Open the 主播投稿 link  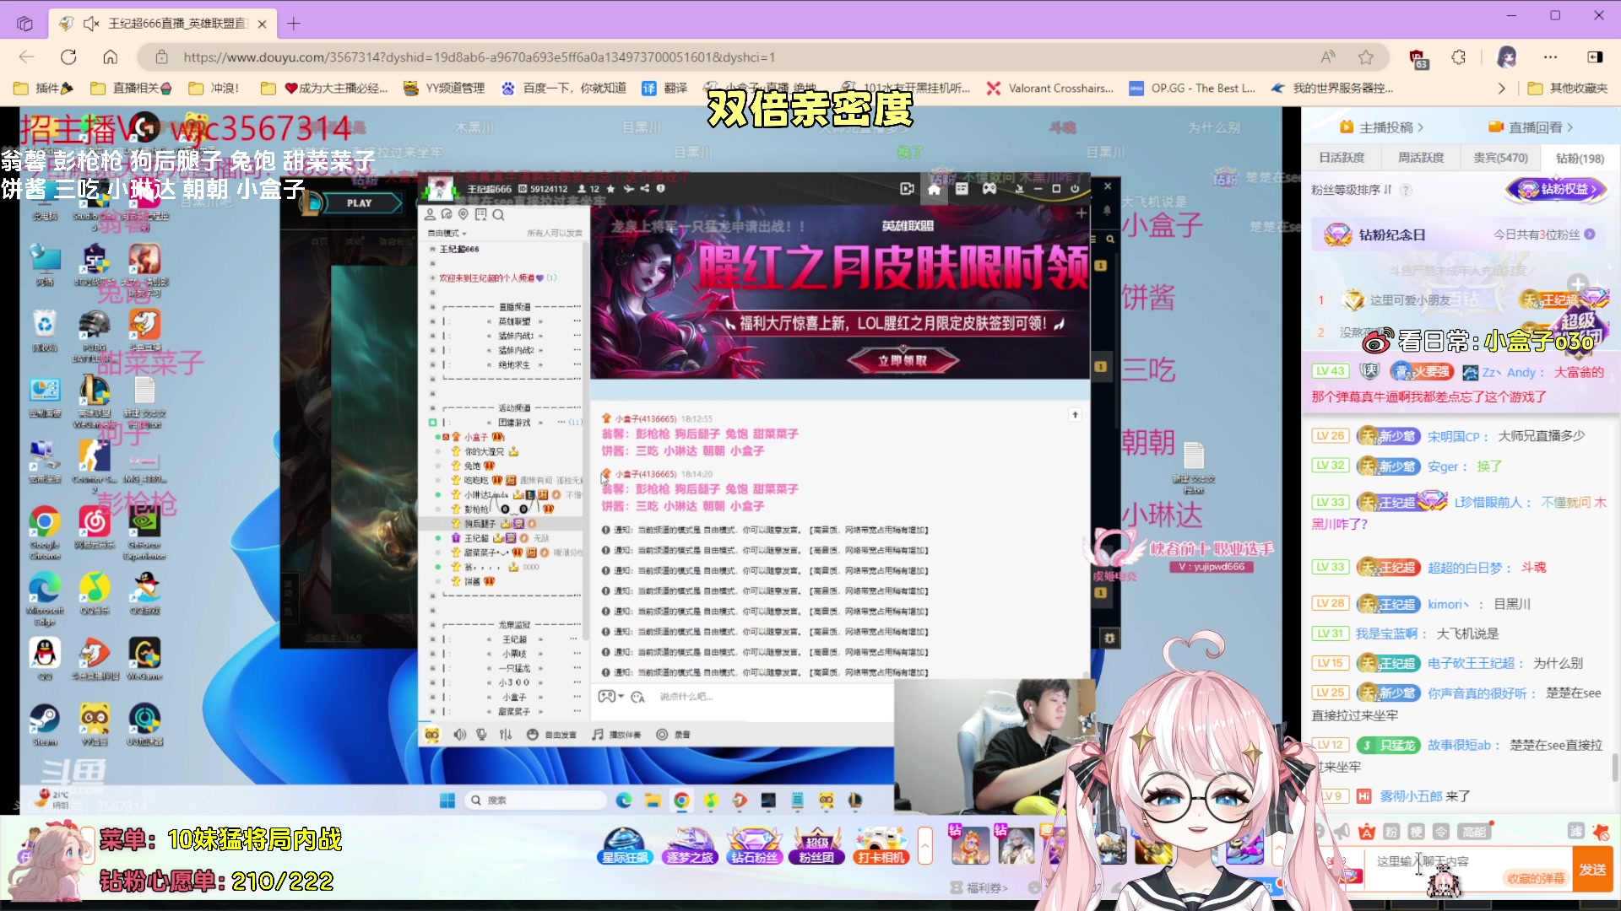pyautogui.click(x=1383, y=127)
